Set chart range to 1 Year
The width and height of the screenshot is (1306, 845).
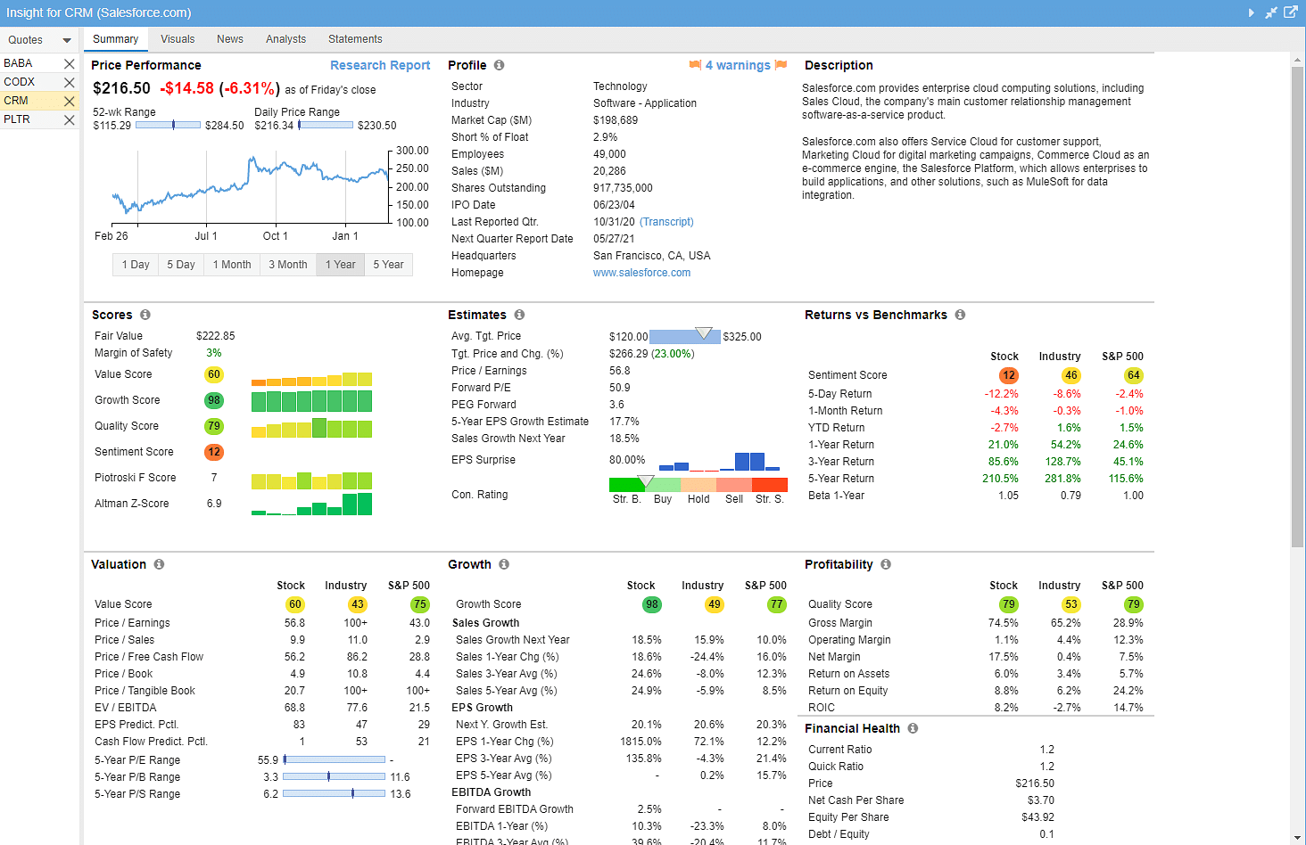[341, 265]
